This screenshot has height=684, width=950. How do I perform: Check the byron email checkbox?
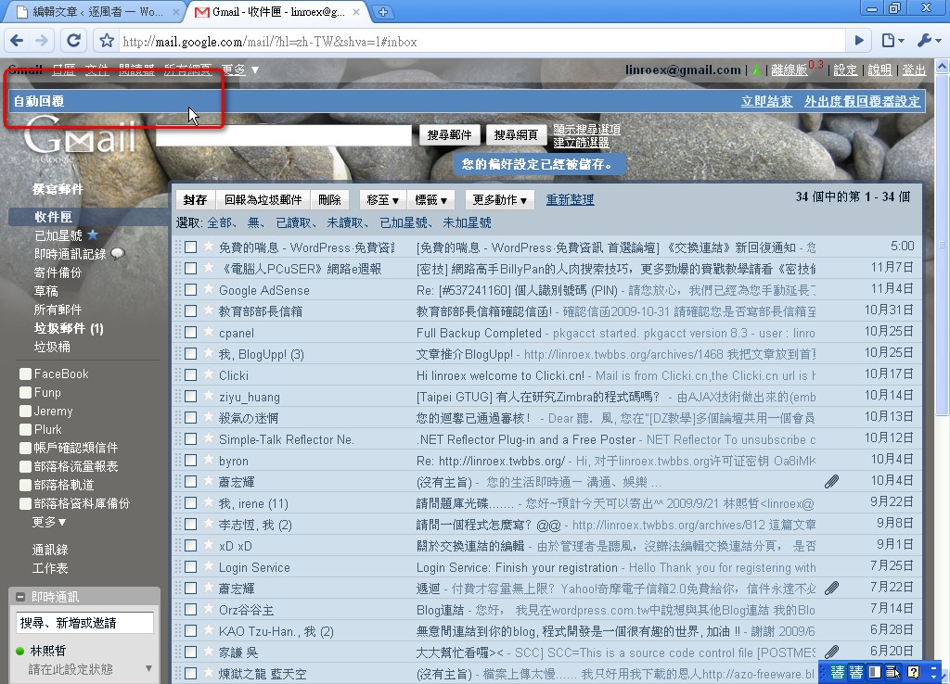coord(191,460)
